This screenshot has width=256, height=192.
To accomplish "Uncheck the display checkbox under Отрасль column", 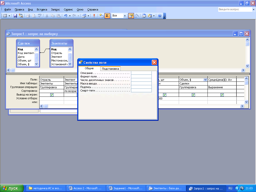I will point(52,95).
